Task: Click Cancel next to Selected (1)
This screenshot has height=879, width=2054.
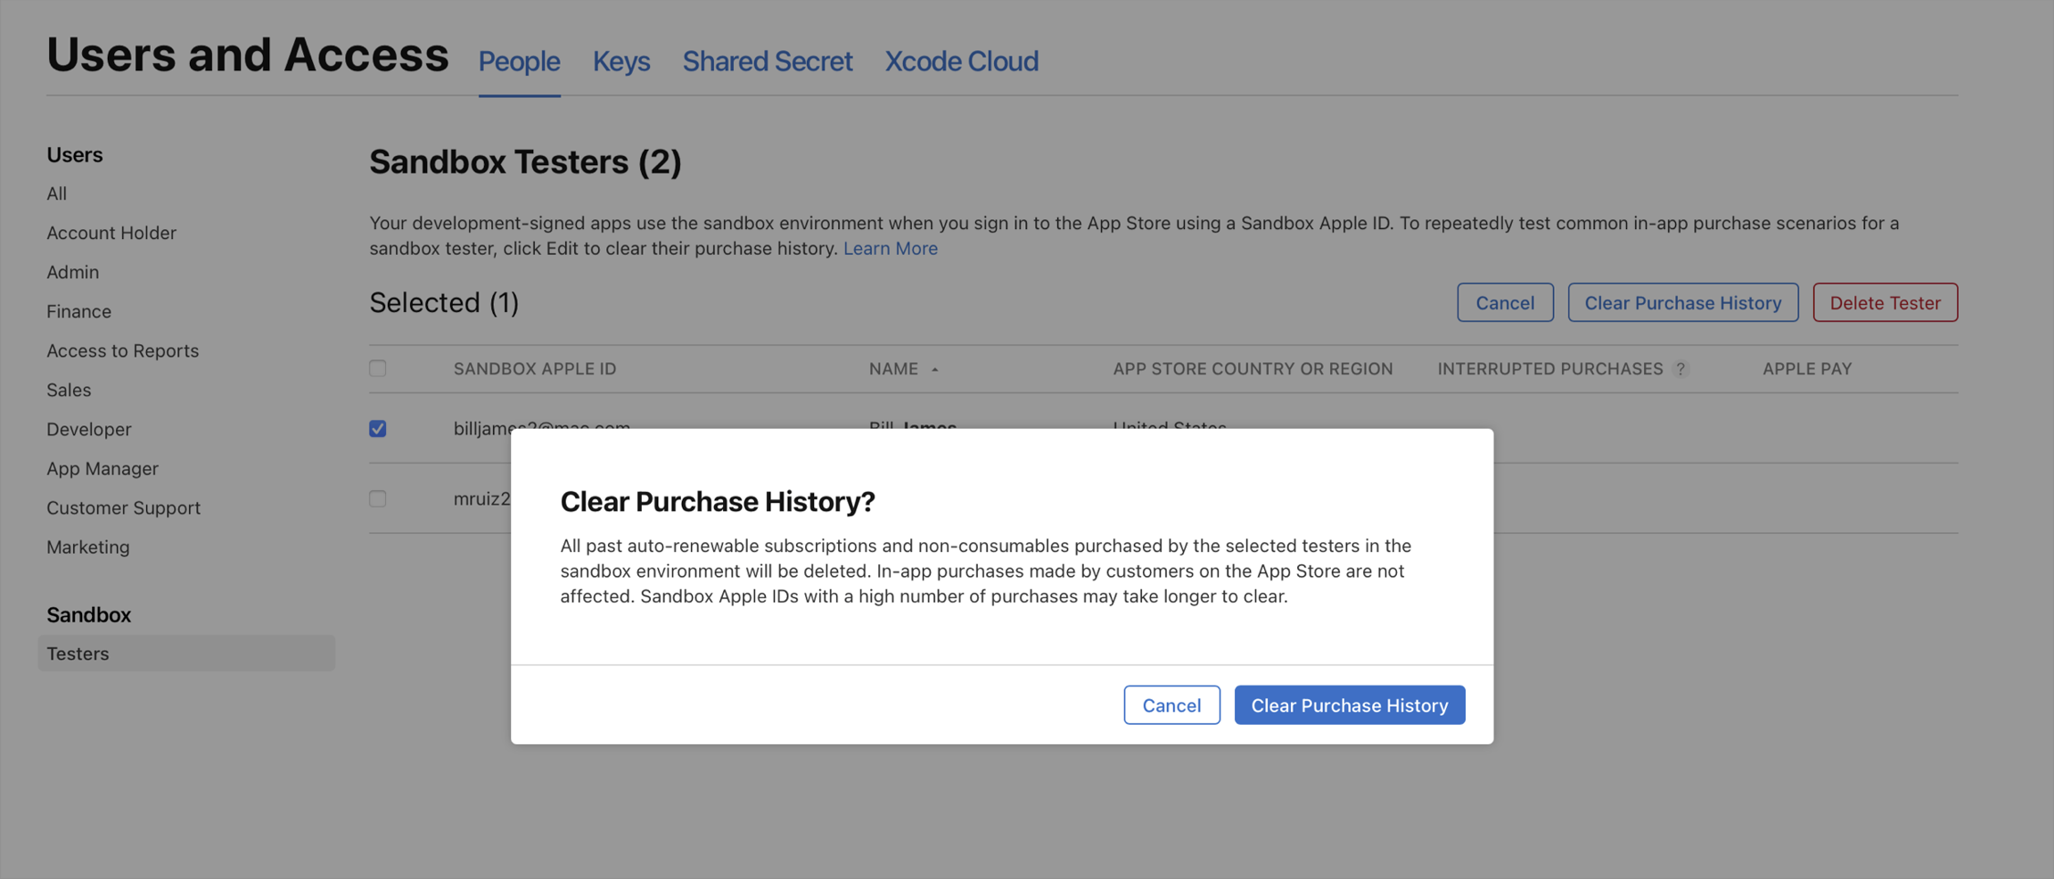Action: pyautogui.click(x=1504, y=302)
